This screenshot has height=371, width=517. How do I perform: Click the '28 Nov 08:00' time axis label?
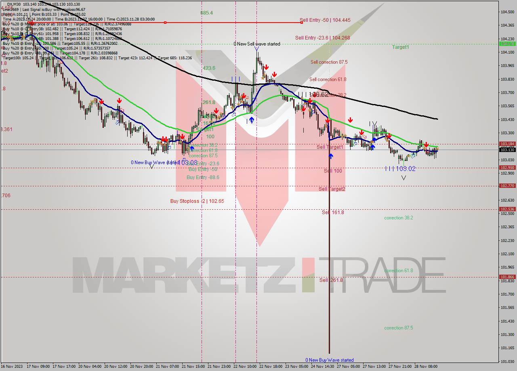click(427, 367)
